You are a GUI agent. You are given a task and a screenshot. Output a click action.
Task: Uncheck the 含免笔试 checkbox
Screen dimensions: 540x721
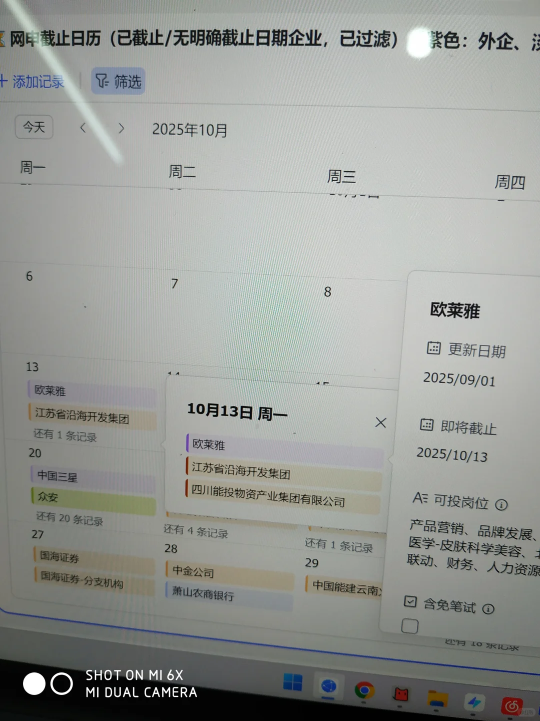[410, 601]
